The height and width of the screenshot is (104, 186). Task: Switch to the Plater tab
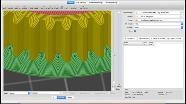coord(71,3)
